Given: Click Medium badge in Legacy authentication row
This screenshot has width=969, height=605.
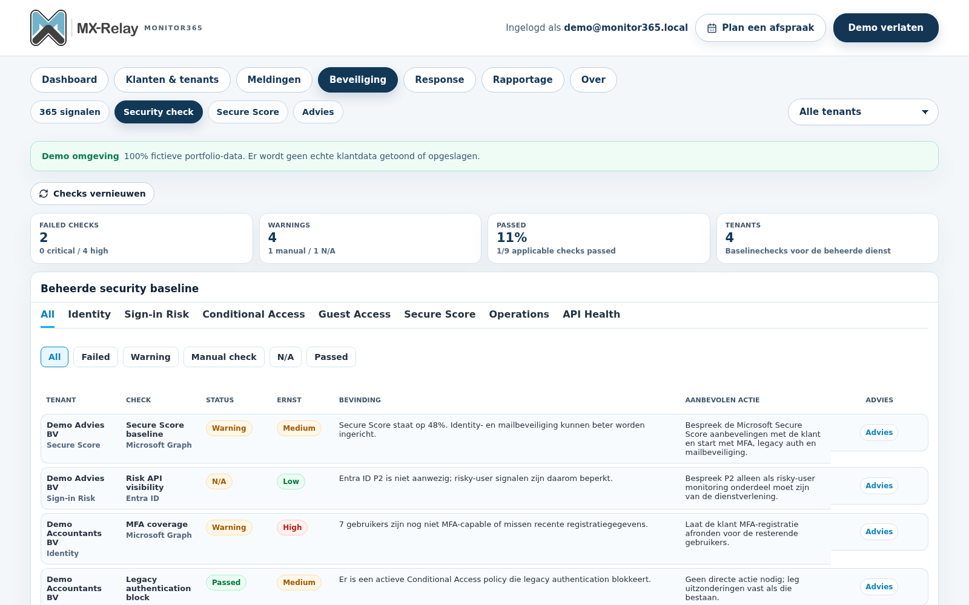Looking at the screenshot, I should [299, 583].
